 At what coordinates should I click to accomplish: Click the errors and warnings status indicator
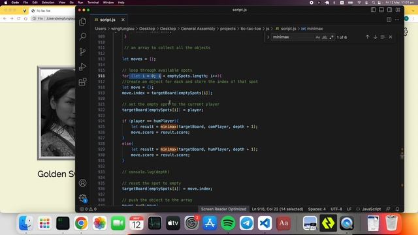click(x=89, y=209)
